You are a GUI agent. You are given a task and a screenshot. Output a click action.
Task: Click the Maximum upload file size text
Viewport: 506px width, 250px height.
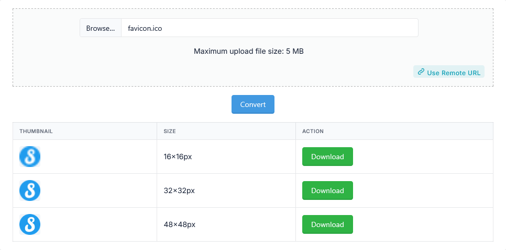pyautogui.click(x=248, y=51)
